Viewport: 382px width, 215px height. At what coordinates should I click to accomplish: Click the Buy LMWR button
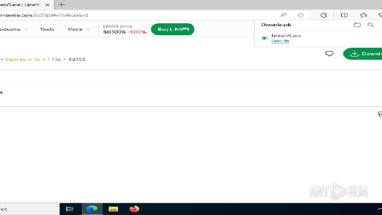pos(172,29)
